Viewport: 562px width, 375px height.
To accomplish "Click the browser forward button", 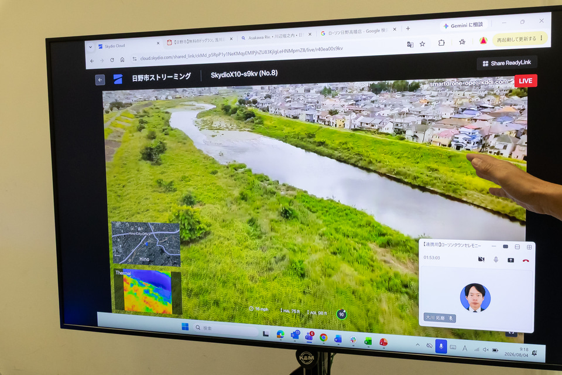I will click(102, 61).
